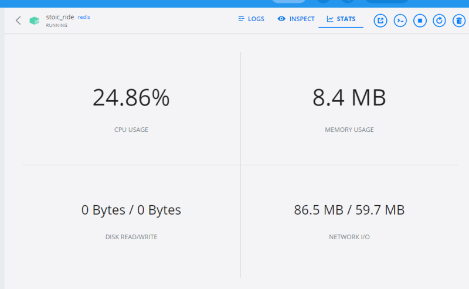Select the Stats tab
This screenshot has height=289, width=469.
coord(341,19)
